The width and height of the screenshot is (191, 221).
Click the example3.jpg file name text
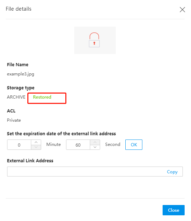(21, 74)
